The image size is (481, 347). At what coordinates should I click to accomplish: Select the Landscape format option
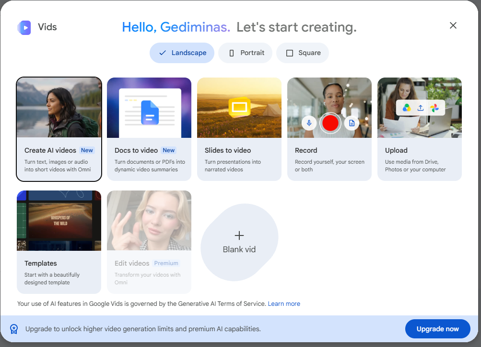(x=182, y=53)
